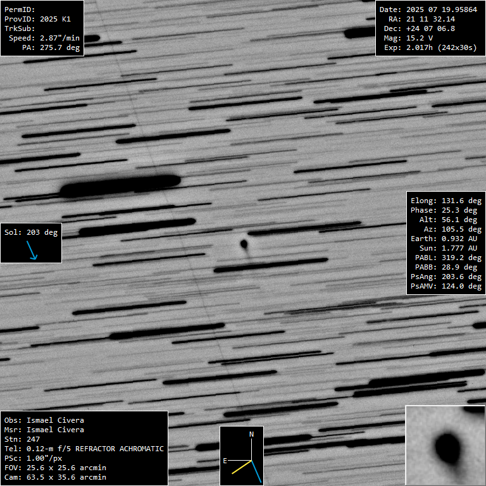
Task: Click the Tel 0.12-m f/5 REFRACTOR line
Action: [x=84, y=449]
